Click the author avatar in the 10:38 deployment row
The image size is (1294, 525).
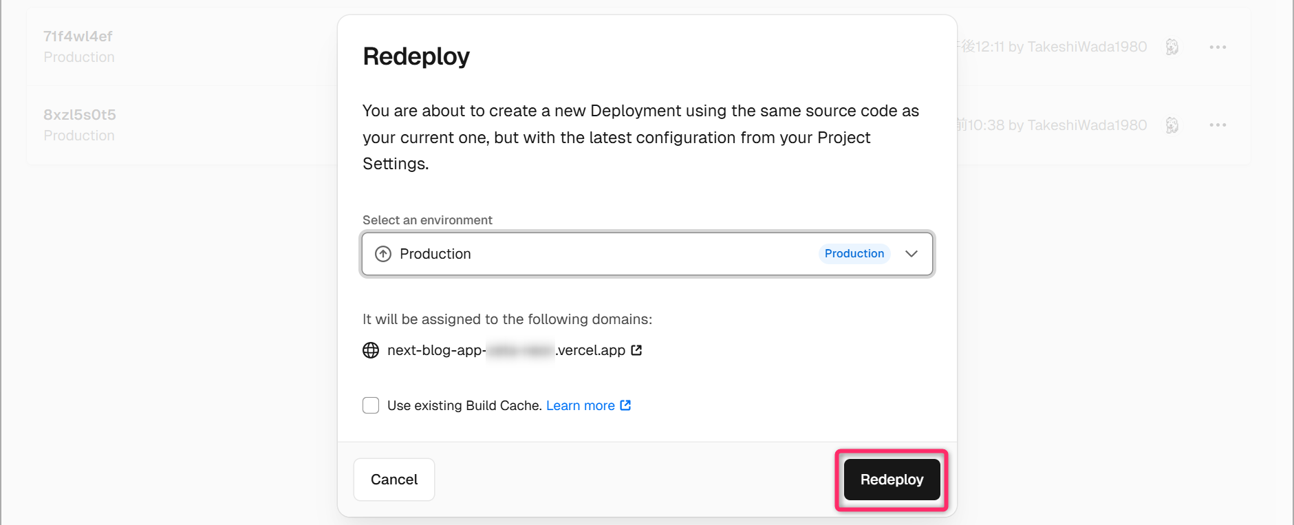point(1172,125)
